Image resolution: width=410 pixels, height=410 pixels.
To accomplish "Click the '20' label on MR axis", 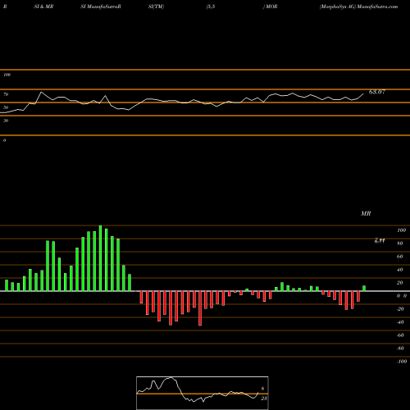I will [x=400, y=283].
